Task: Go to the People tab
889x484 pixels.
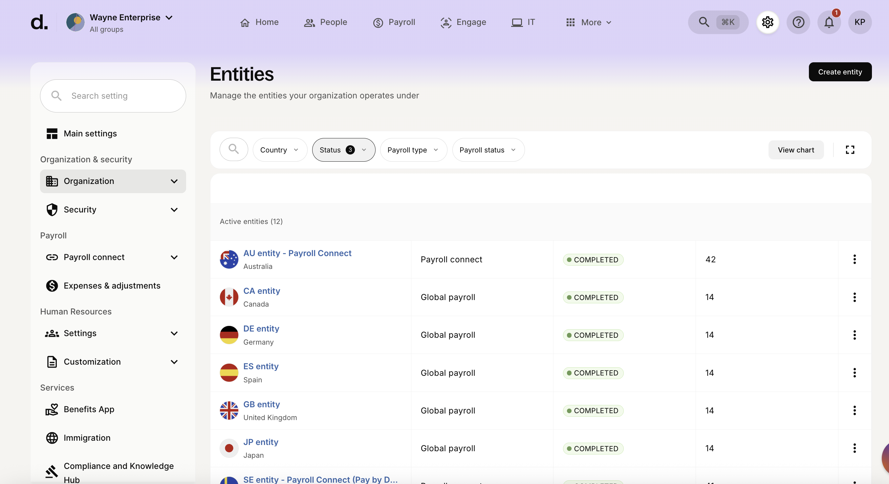Action: [x=325, y=22]
